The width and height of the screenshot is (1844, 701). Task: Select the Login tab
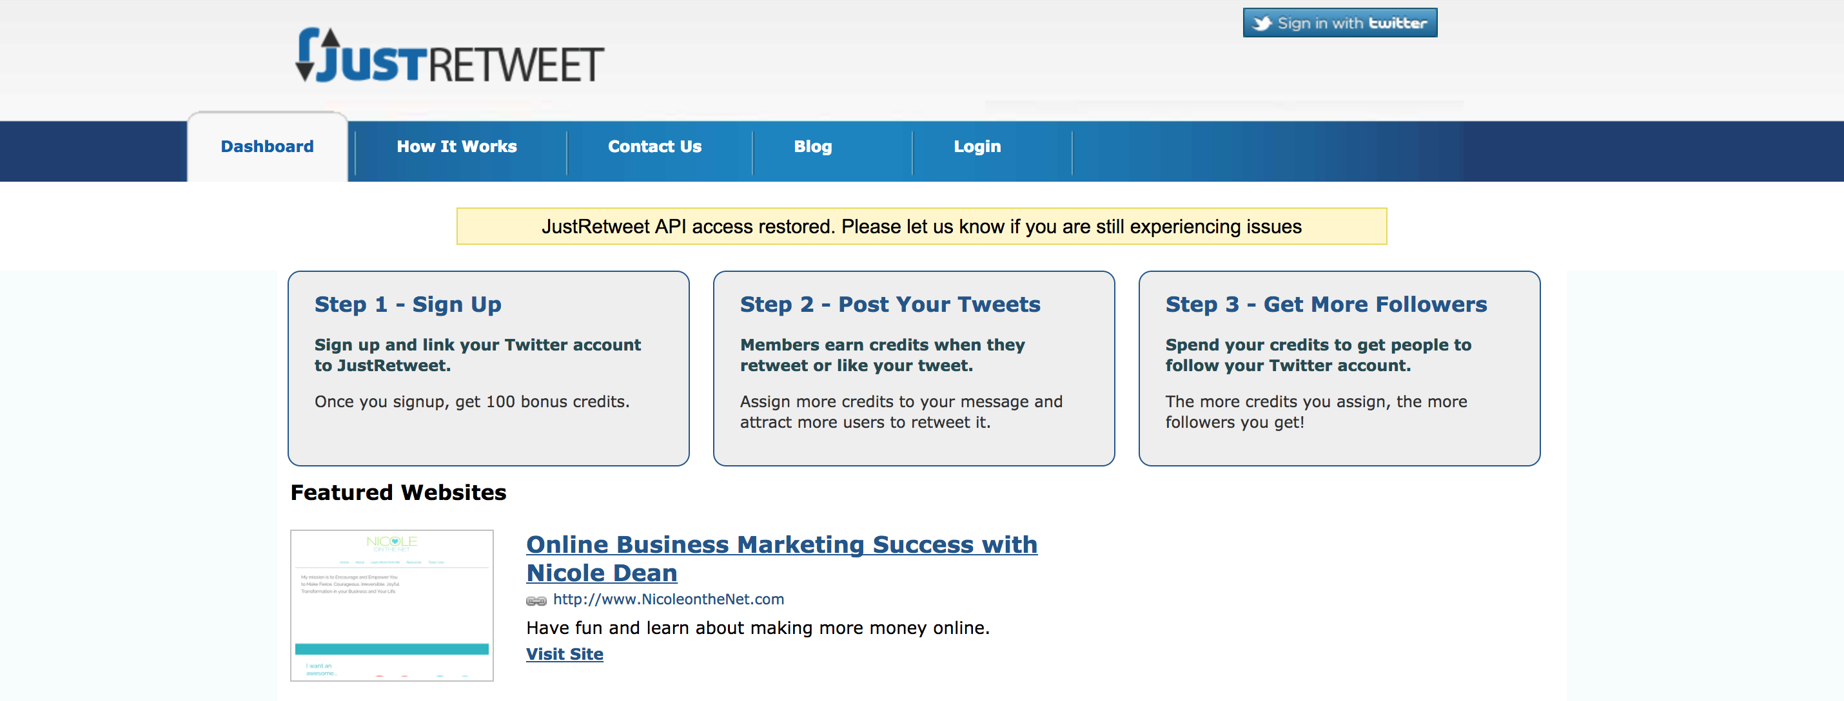[x=977, y=147]
